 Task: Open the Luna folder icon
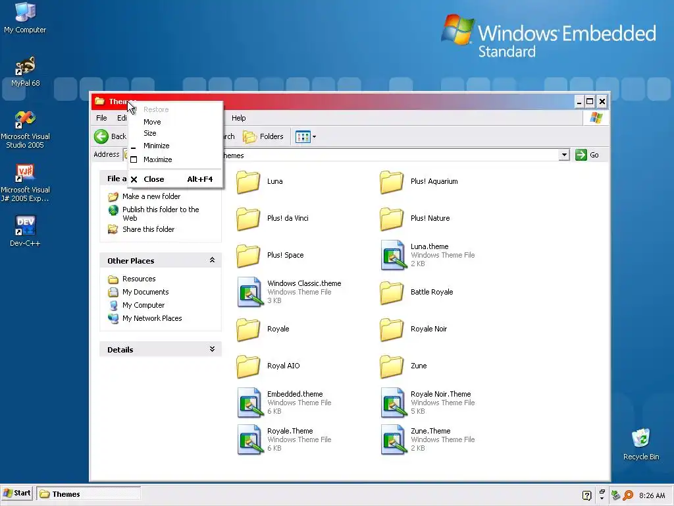coord(248,182)
